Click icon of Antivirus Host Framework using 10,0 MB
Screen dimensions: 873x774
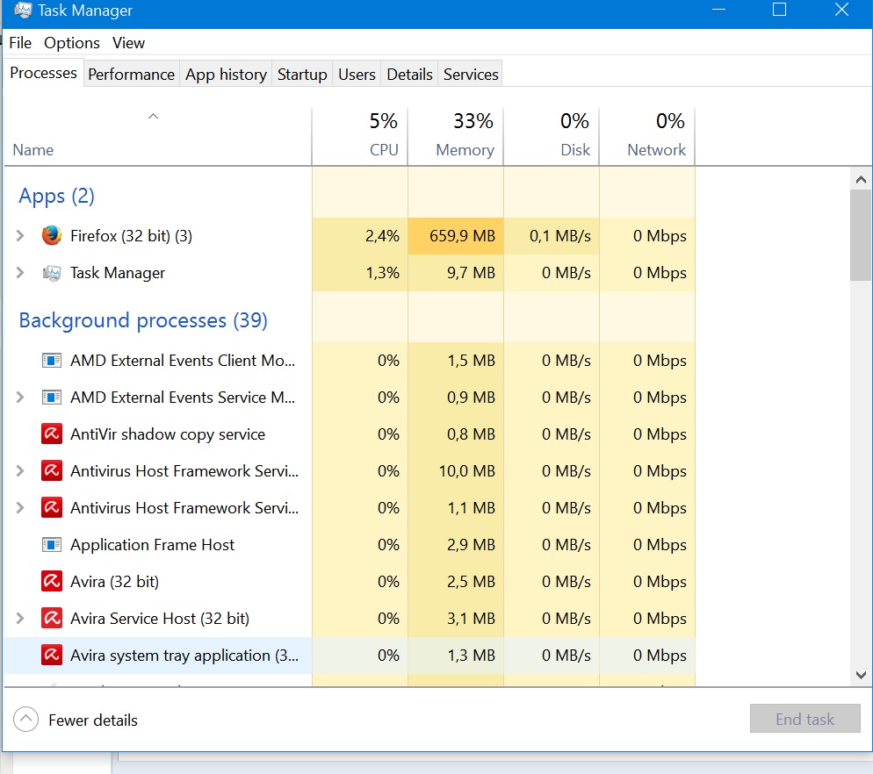(52, 470)
